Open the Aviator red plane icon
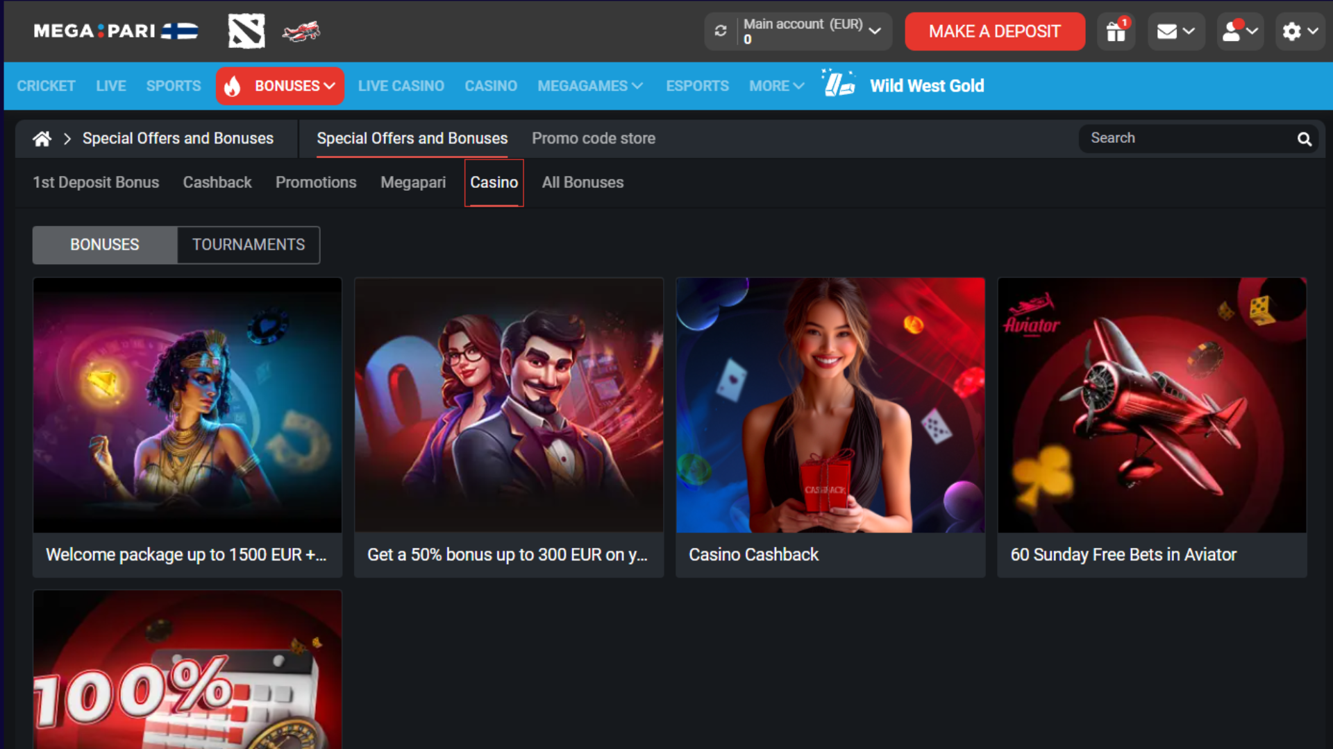 click(301, 31)
